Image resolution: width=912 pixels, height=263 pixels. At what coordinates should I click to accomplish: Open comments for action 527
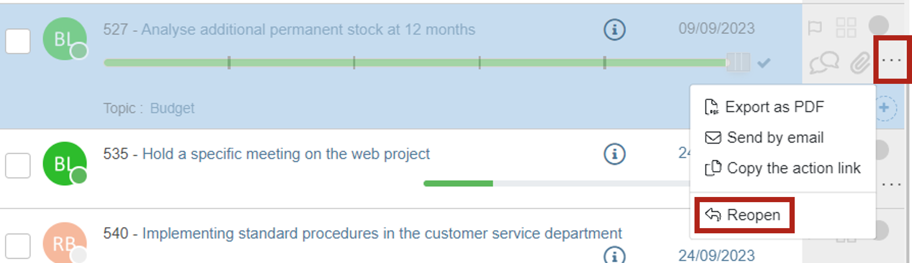pyautogui.click(x=824, y=62)
